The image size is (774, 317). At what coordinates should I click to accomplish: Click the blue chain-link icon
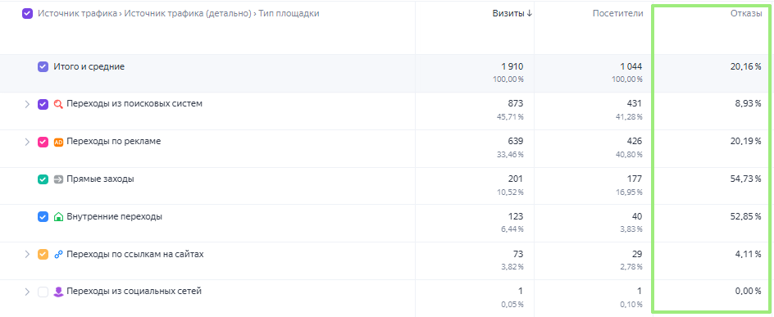(58, 255)
